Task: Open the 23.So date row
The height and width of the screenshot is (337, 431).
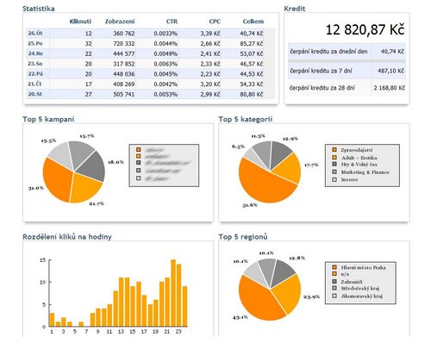Action: tap(150, 64)
